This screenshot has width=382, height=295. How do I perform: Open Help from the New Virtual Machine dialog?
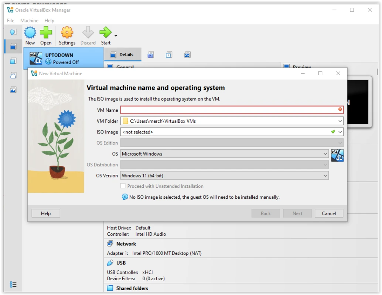[45, 213]
